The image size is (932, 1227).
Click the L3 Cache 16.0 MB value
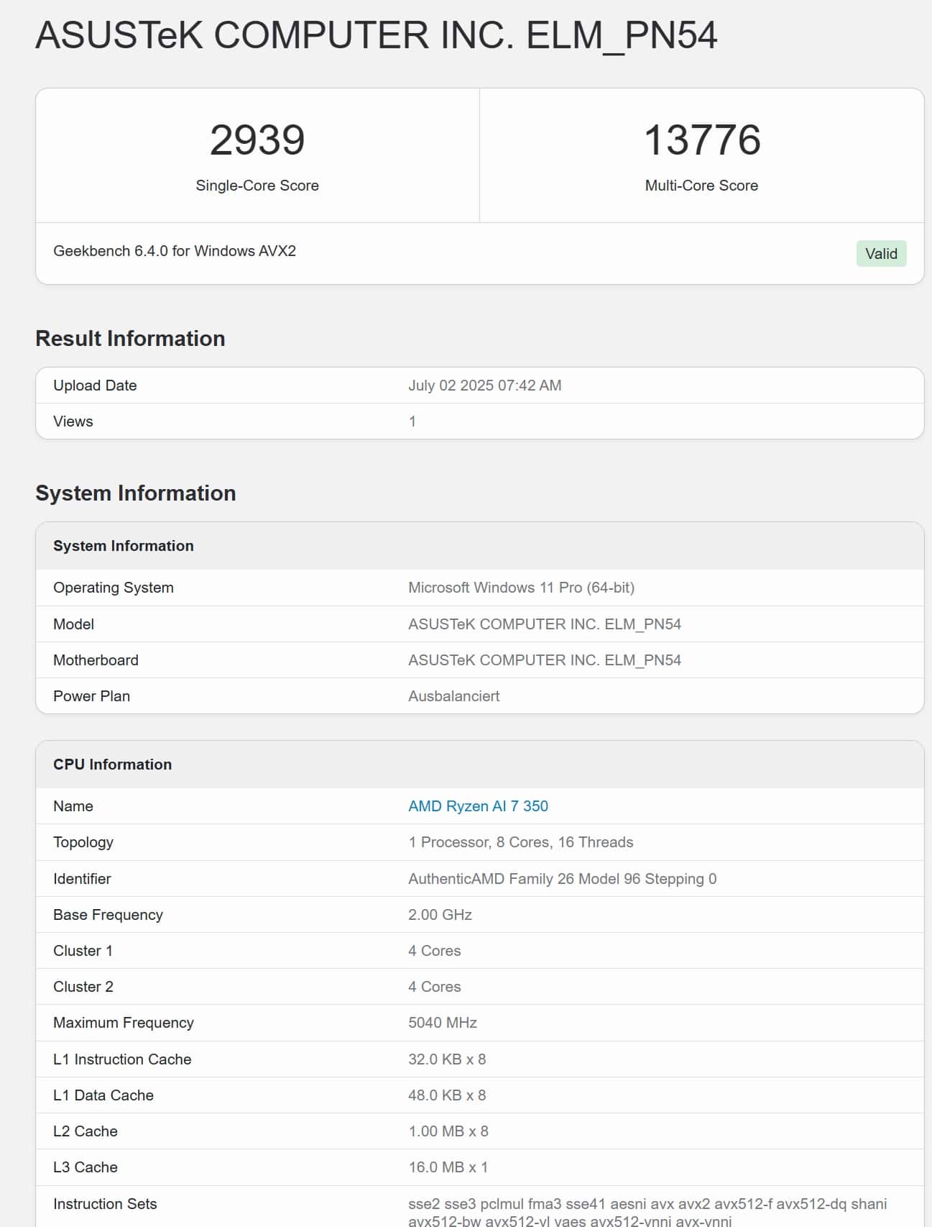[x=448, y=1167]
